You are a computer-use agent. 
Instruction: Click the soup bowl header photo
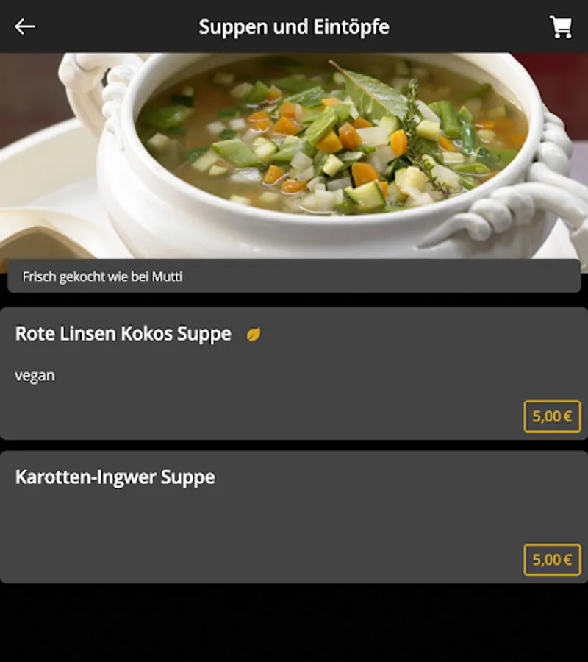coord(294,155)
